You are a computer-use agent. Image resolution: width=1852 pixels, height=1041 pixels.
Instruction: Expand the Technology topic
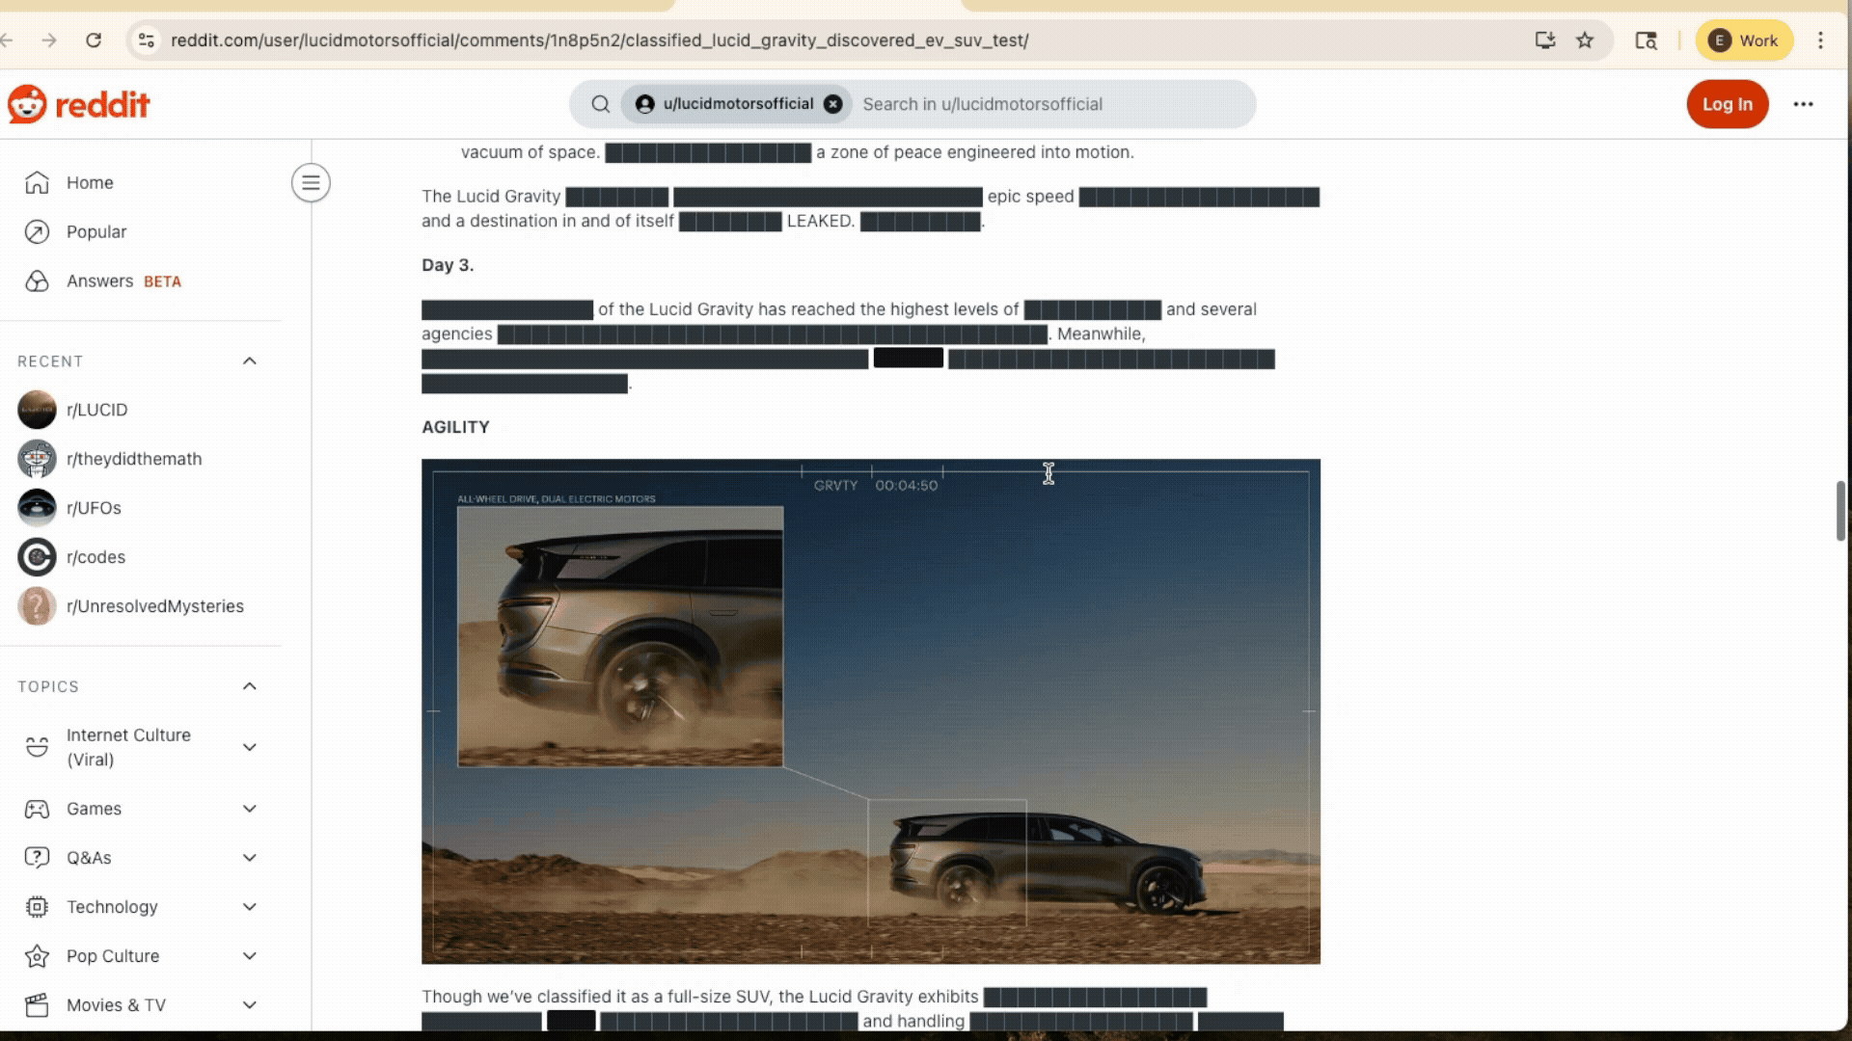click(x=249, y=907)
